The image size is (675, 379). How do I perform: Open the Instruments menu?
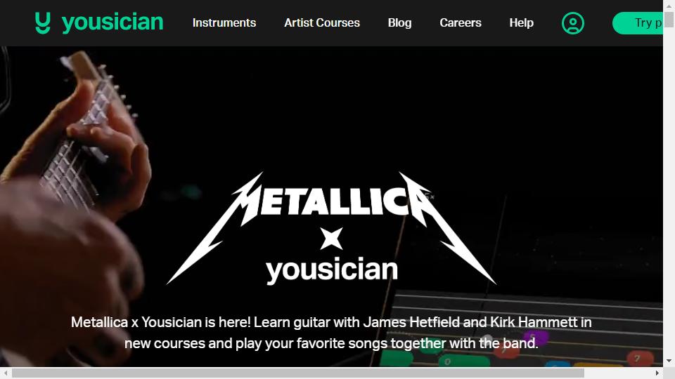224,22
